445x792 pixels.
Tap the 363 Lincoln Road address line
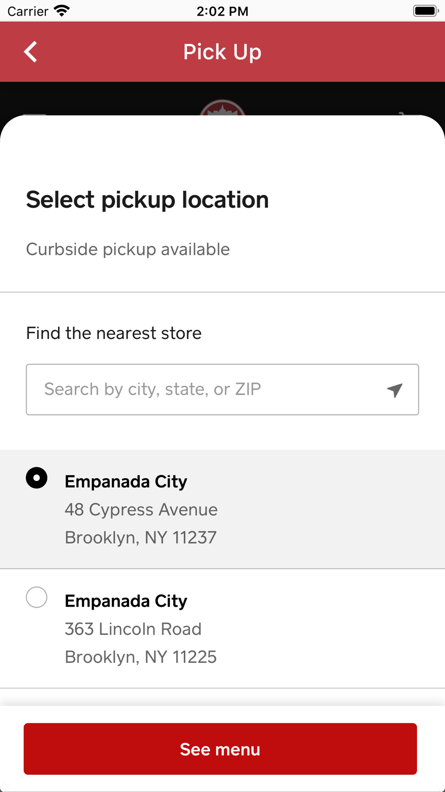pyautogui.click(x=133, y=629)
